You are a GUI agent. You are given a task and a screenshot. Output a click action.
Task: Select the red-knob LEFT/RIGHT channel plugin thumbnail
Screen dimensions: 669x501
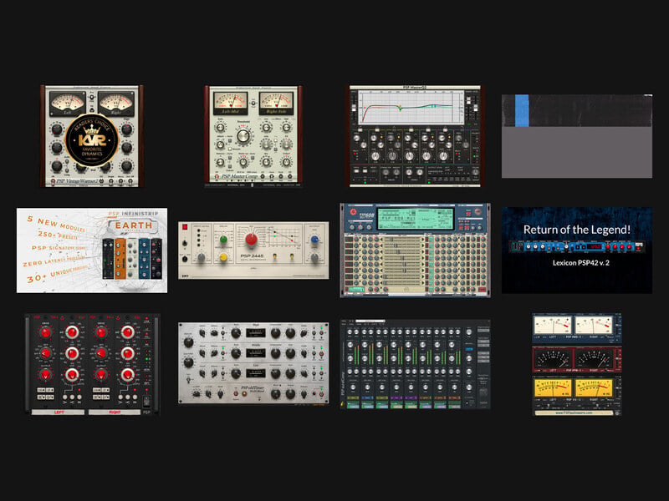[x=92, y=365]
